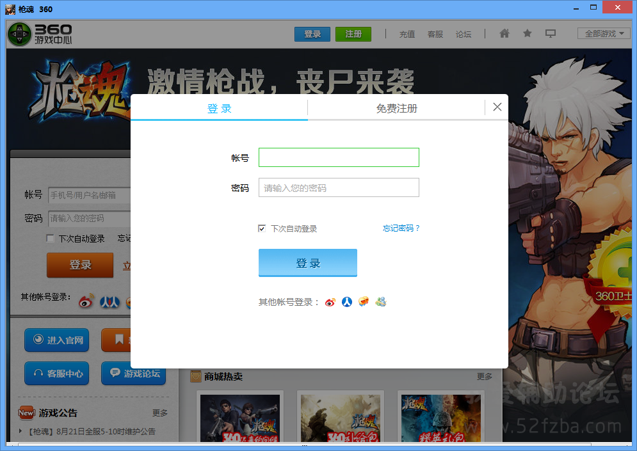Click the large blue 登录 button in dialog
Viewport: 637px width, 451px height.
308,263
